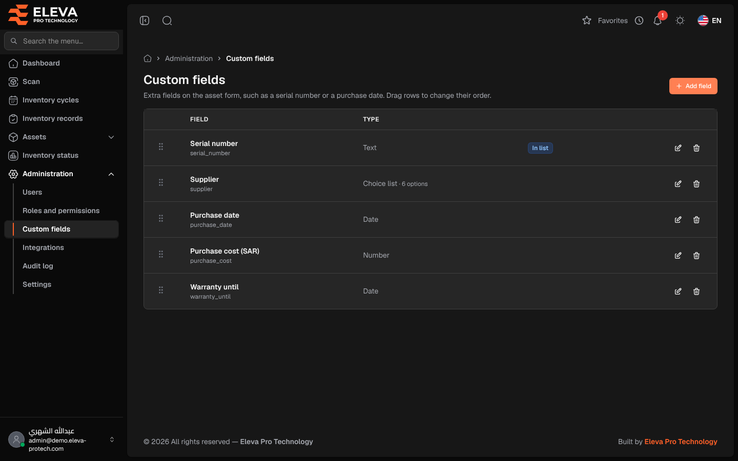Screen dimensions: 738x461
Task: Delete the Serial number field
Action: coord(696,148)
